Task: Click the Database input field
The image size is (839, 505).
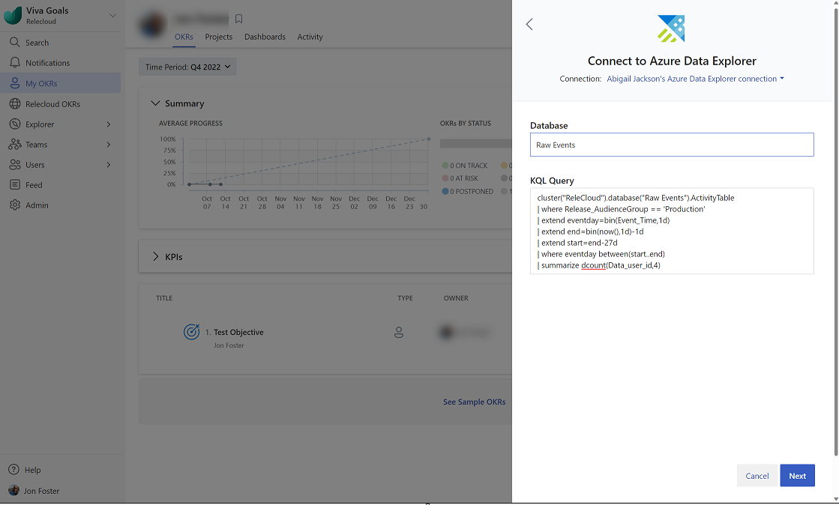Action: (x=671, y=145)
